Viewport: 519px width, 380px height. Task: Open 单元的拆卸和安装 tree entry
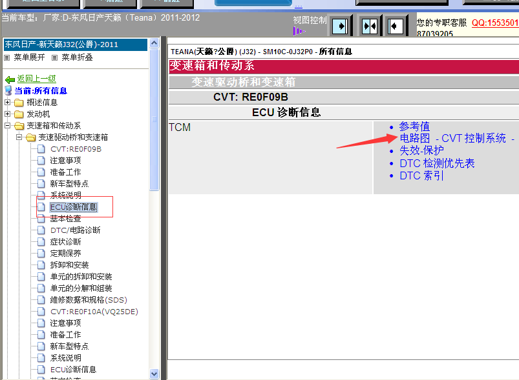click(x=81, y=277)
